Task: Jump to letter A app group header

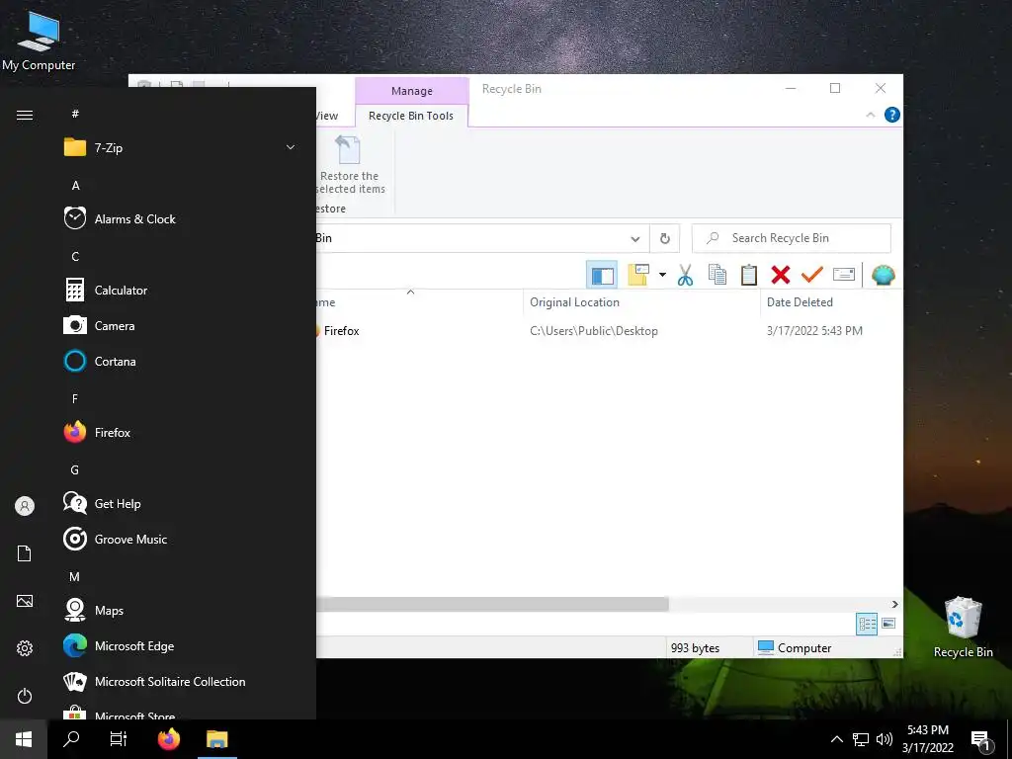Action: 75,185
